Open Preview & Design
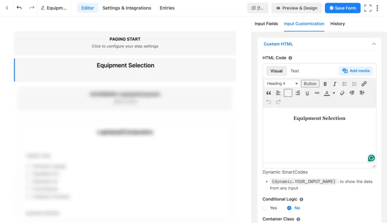This screenshot has height=223, width=387. [296, 8]
